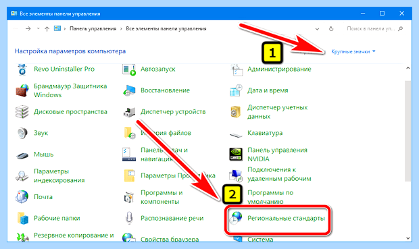Viewport: 419px width, 249px height.
Task: Go up one level with up arrow
Action: coord(47,28)
